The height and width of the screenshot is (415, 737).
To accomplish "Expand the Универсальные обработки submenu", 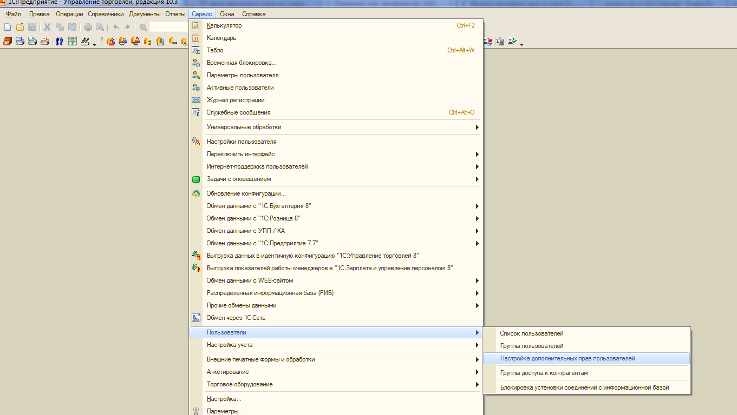I will (477, 127).
